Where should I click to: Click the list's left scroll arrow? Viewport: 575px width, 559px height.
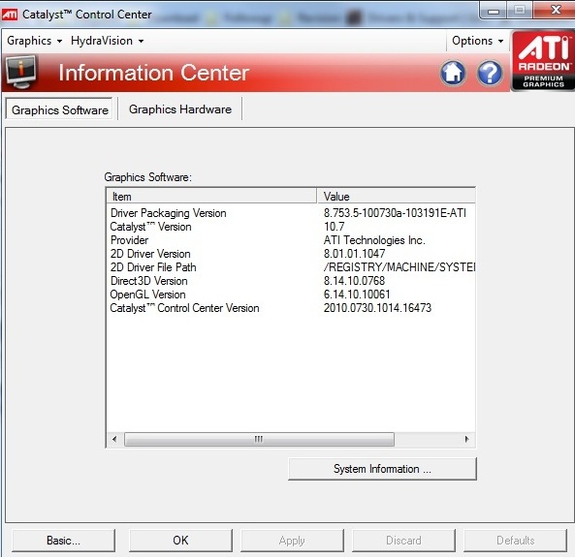[x=114, y=439]
